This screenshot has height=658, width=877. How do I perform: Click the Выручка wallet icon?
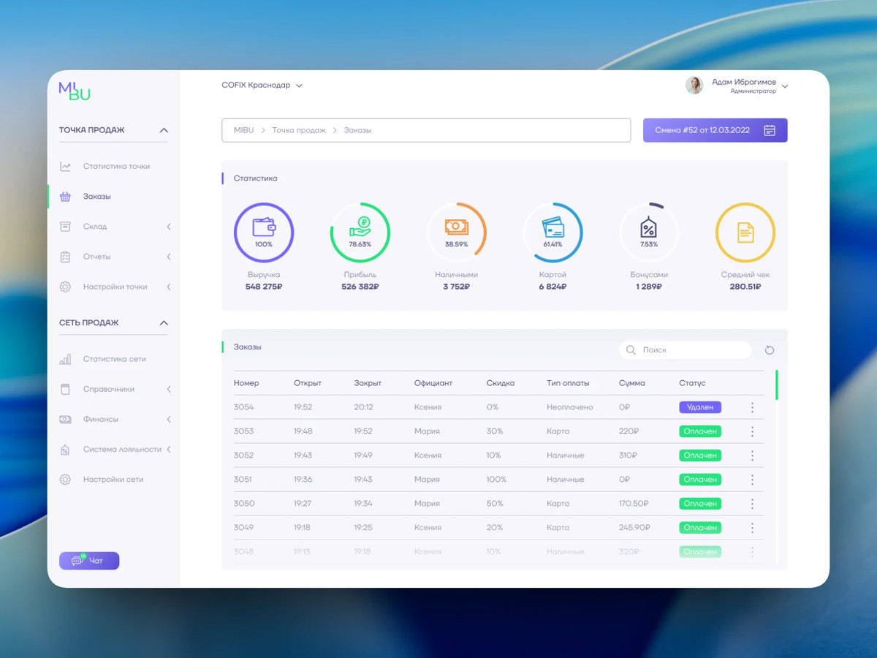263,227
